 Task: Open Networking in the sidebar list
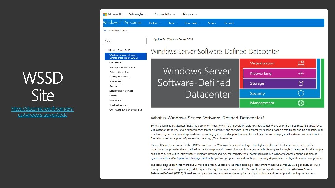coord(115,82)
